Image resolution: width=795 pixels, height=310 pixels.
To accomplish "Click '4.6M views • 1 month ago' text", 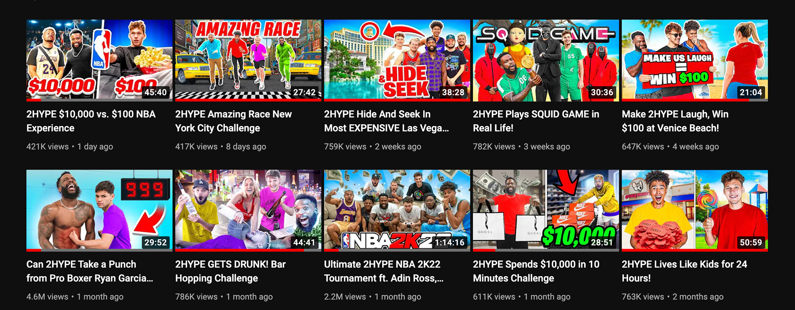I will click(75, 297).
